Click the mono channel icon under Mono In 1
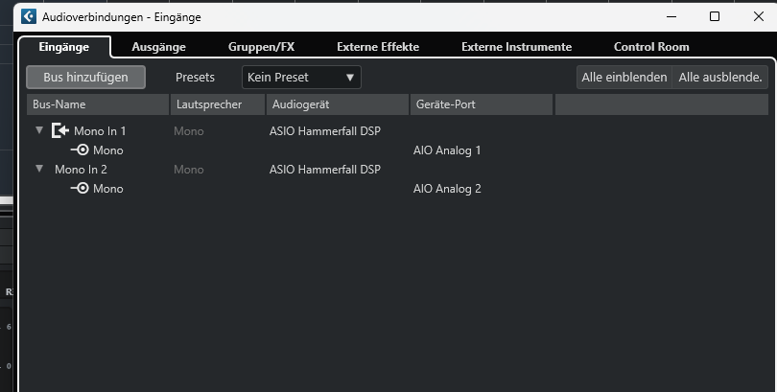Image resolution: width=777 pixels, height=392 pixels. coord(80,150)
